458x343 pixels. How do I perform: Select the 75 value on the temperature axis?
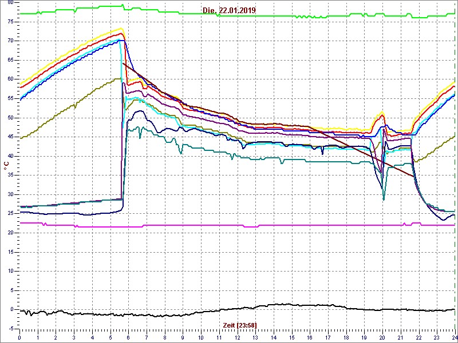click(10, 22)
